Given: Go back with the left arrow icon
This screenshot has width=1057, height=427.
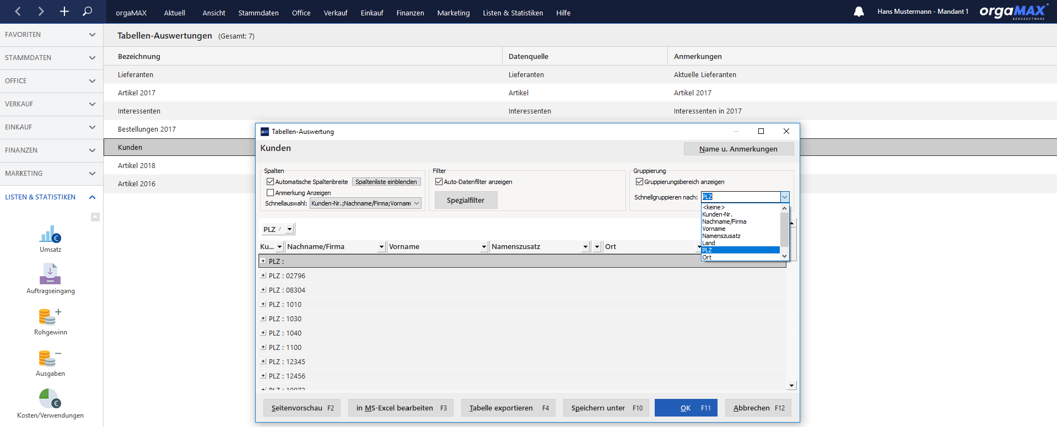Looking at the screenshot, I should tap(18, 11).
